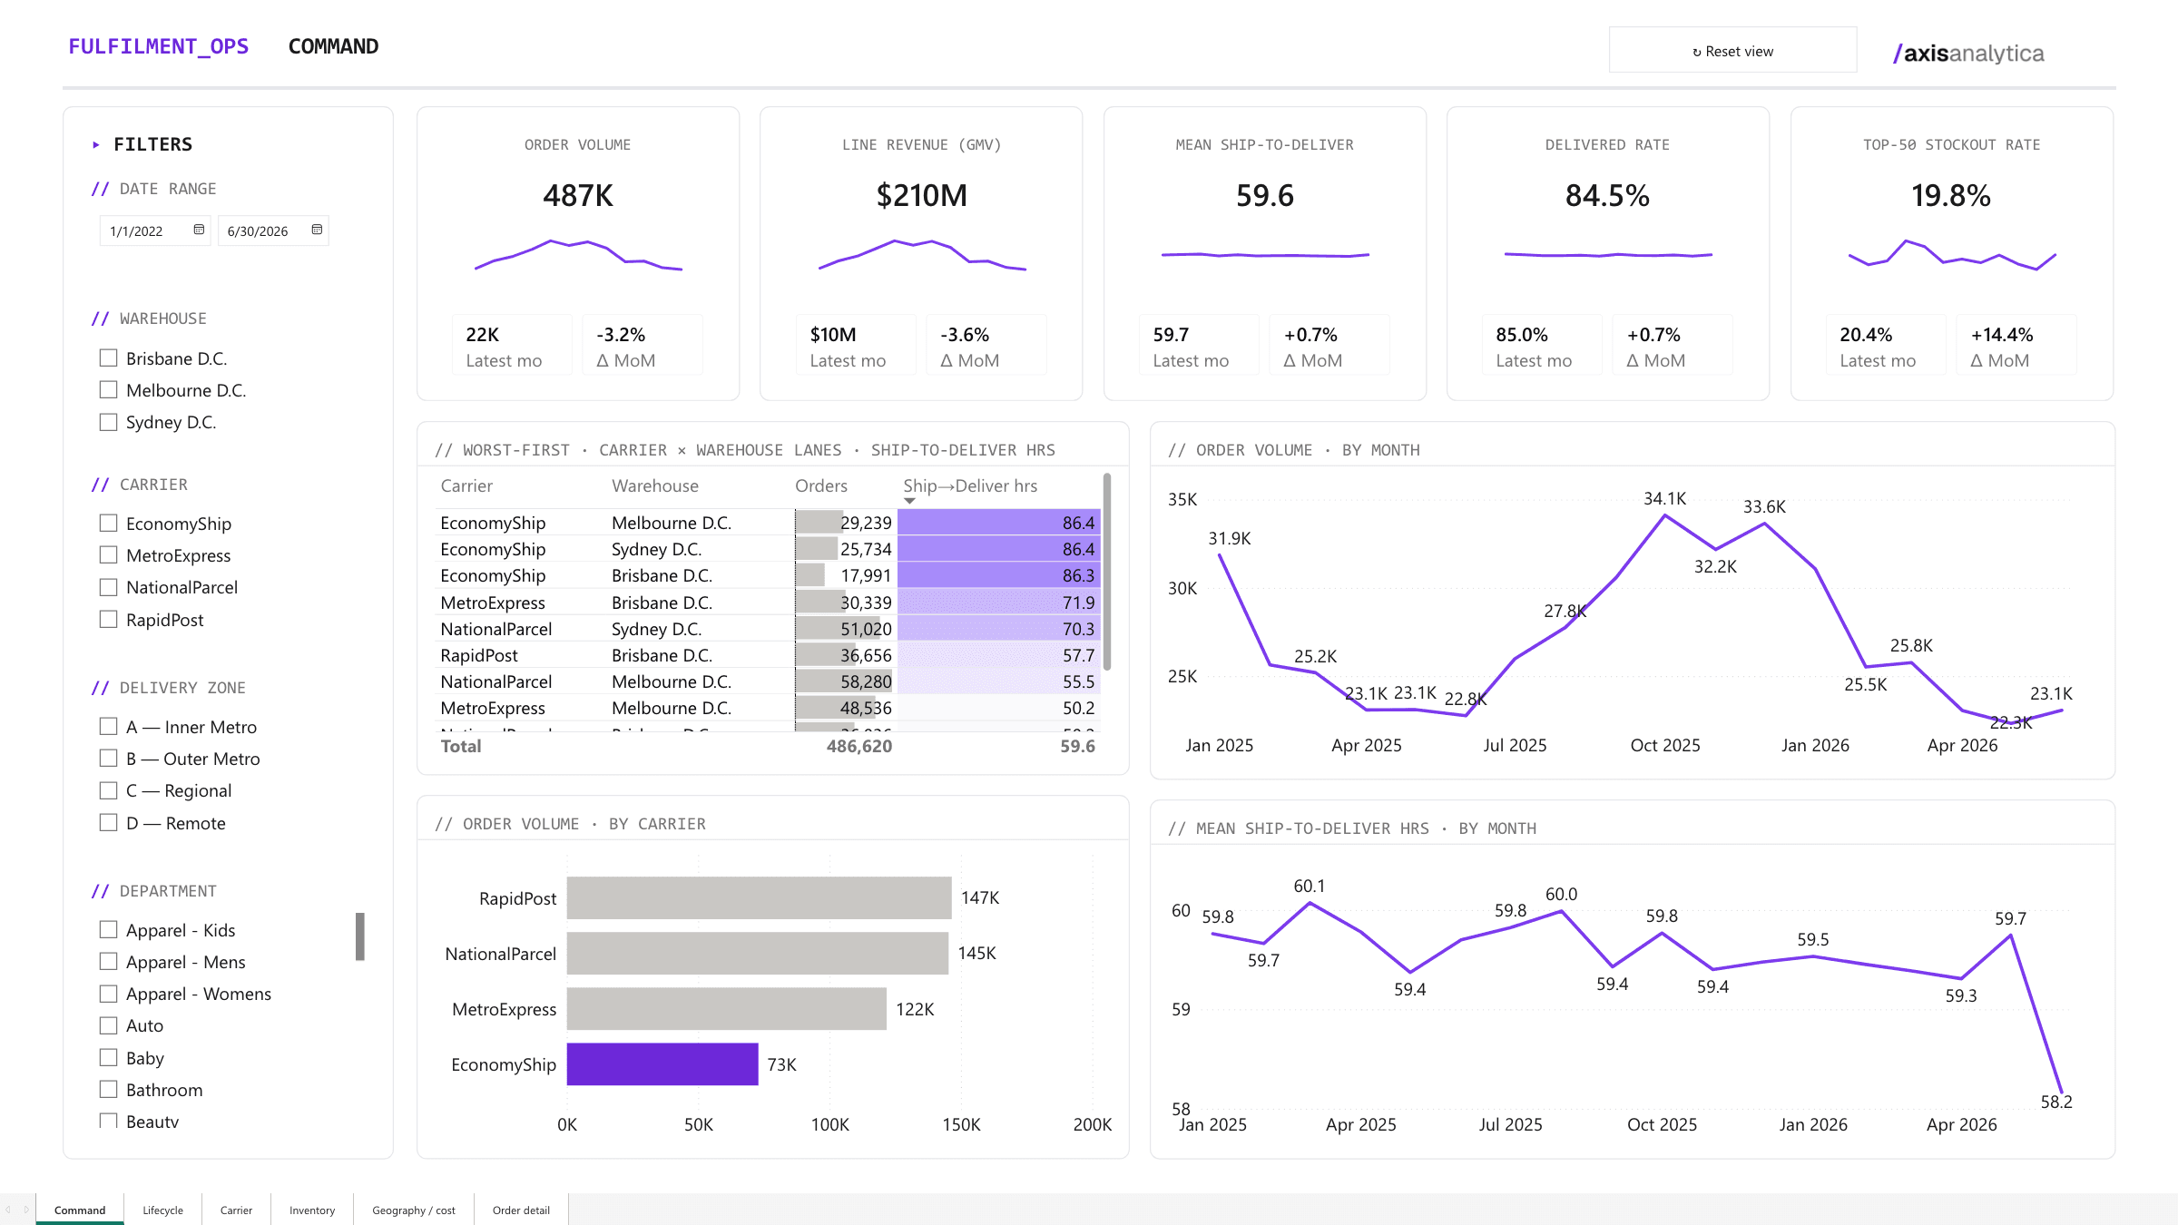
Task: Open the end date calendar picker icon
Action: (x=317, y=230)
